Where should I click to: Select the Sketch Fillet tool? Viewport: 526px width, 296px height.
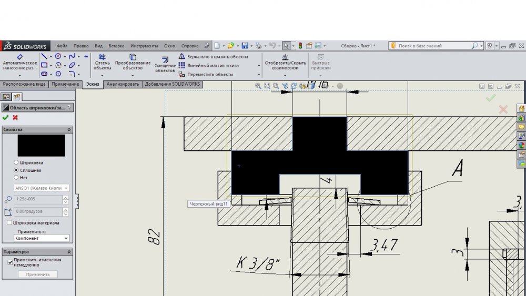pos(72,74)
